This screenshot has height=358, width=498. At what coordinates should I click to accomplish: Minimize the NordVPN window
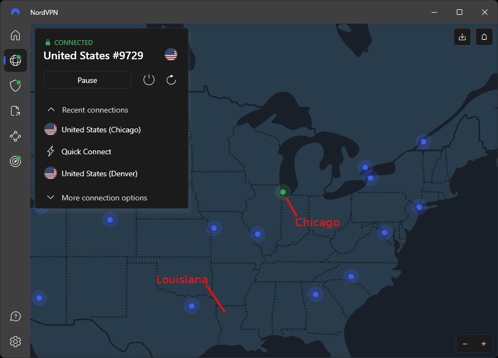click(434, 12)
